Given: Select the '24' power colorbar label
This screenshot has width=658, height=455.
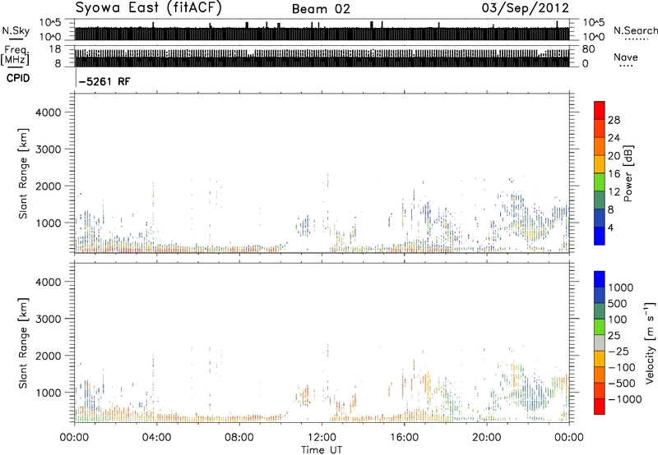Looking at the screenshot, I should pos(614,138).
